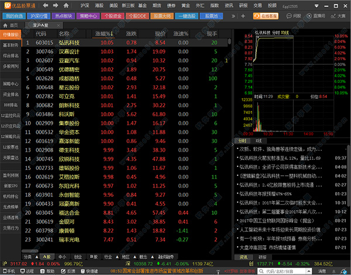The height and width of the screenshot is (275, 351).
Task: Open the 美股 menu
Action: (113, 6)
